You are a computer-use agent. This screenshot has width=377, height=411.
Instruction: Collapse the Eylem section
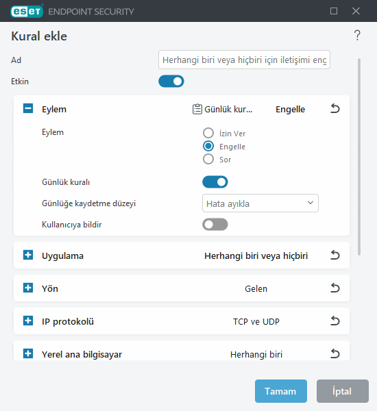(28, 108)
